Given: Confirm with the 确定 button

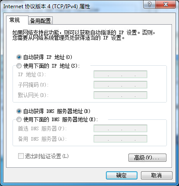Looking at the screenshot, I should 121,175.
